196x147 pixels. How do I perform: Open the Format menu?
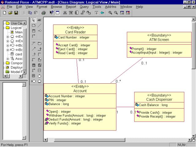42,7
